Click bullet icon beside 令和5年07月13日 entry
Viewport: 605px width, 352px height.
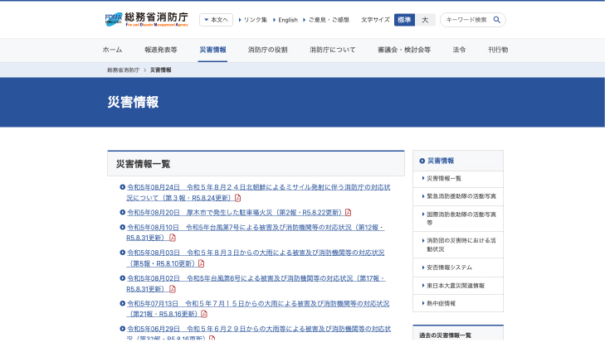tap(122, 303)
